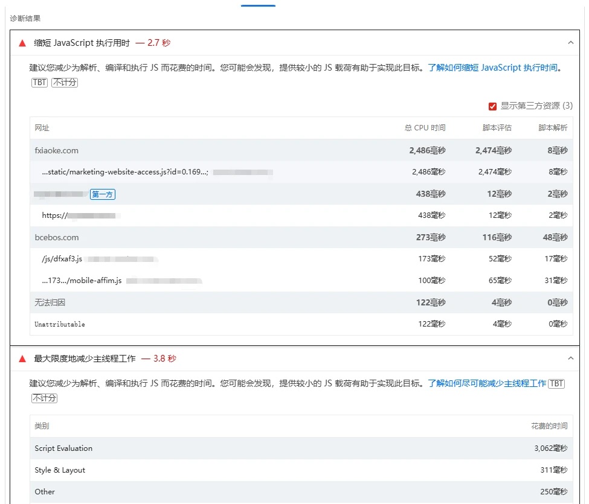Click the 总 CPU 时间 column header

point(425,128)
